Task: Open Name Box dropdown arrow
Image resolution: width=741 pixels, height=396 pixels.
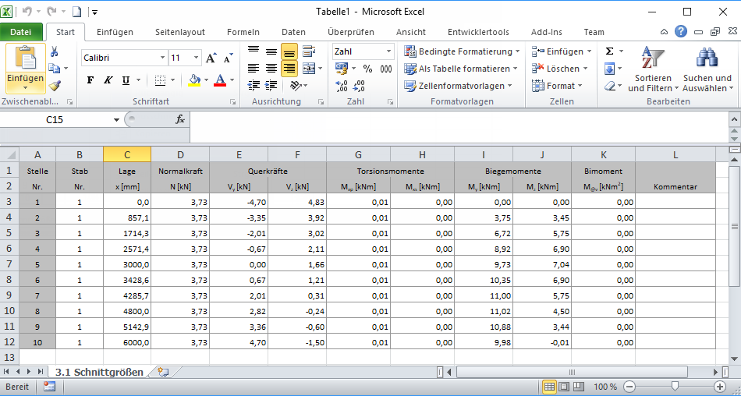Action: pos(116,120)
